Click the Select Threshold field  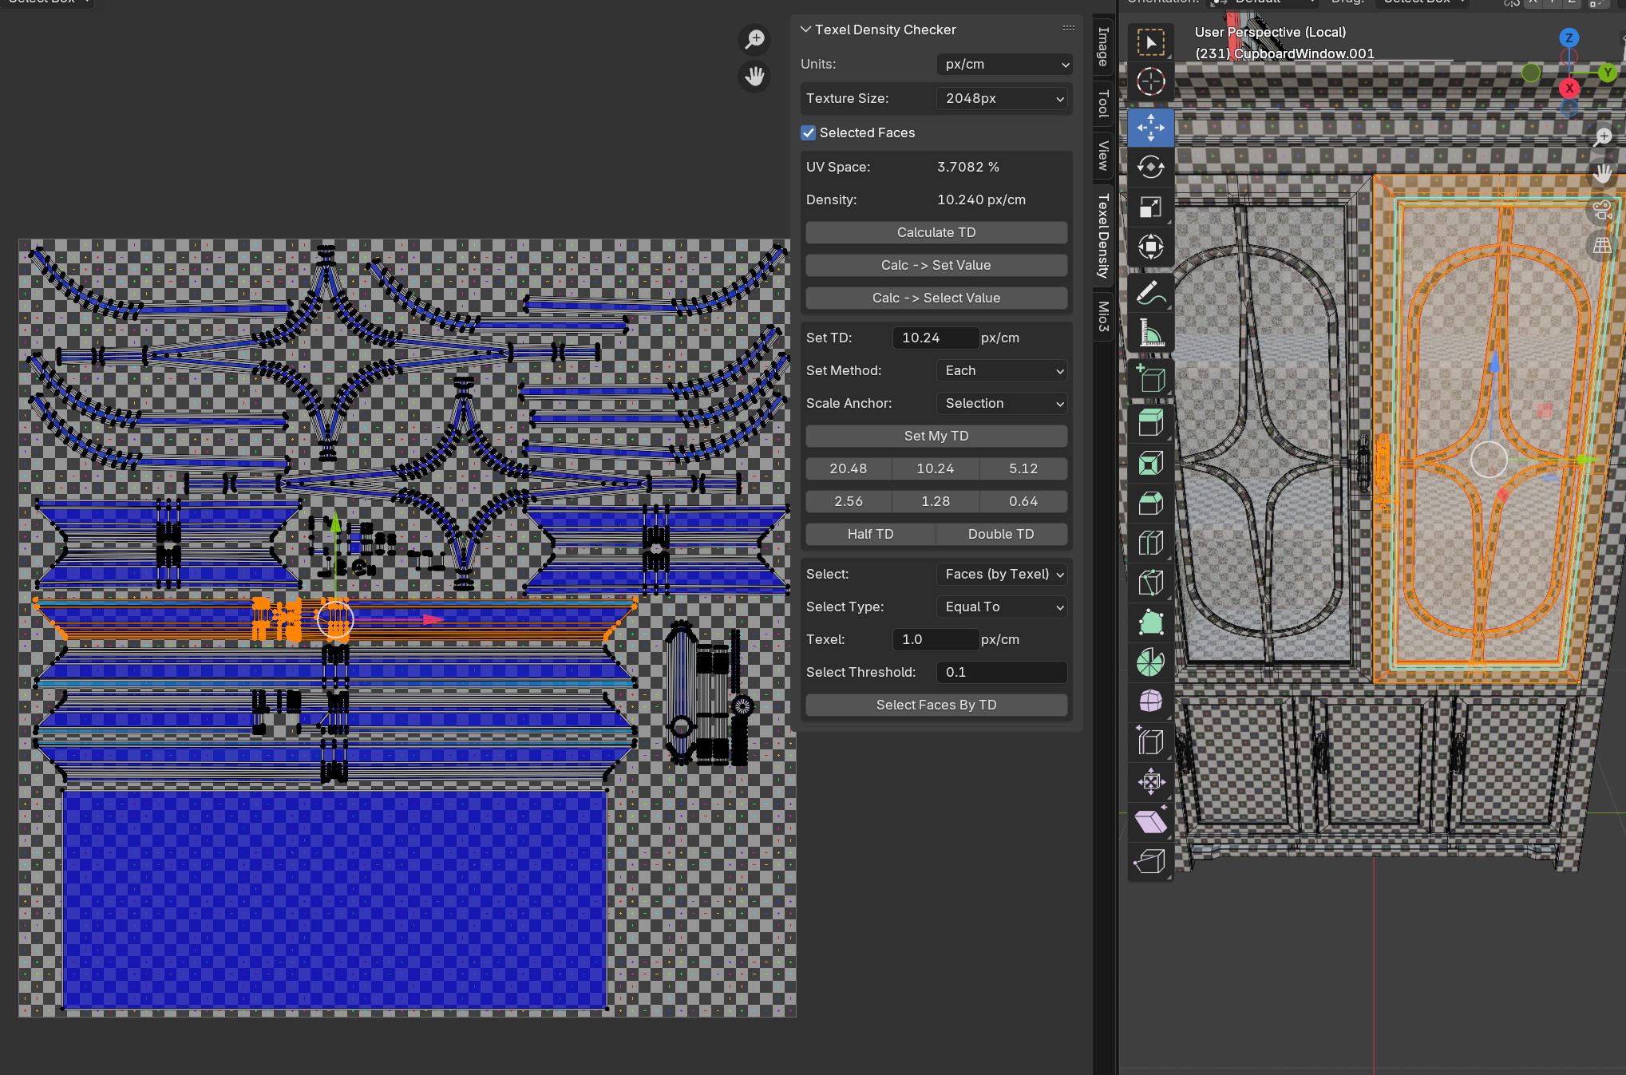coord(1002,672)
